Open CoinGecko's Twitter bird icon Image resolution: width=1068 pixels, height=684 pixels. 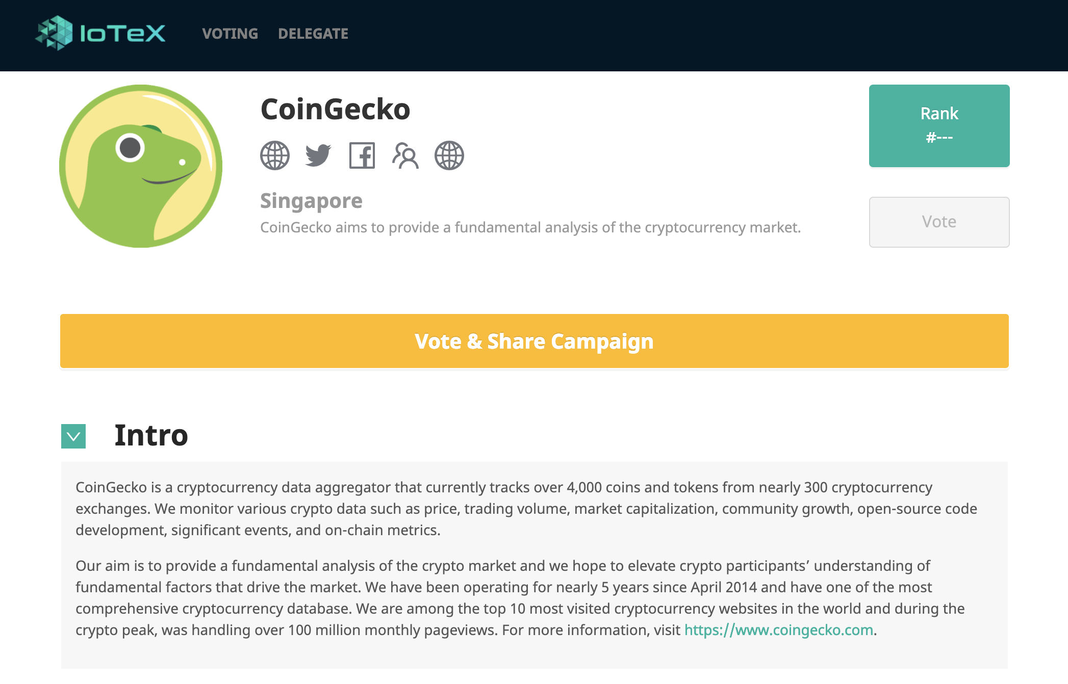318,155
